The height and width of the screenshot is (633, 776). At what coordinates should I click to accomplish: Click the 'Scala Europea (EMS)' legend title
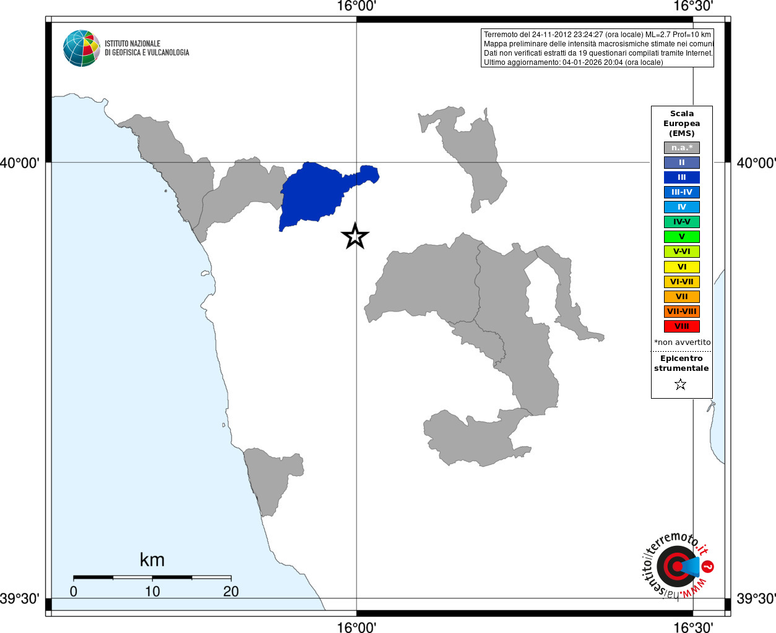(682, 124)
